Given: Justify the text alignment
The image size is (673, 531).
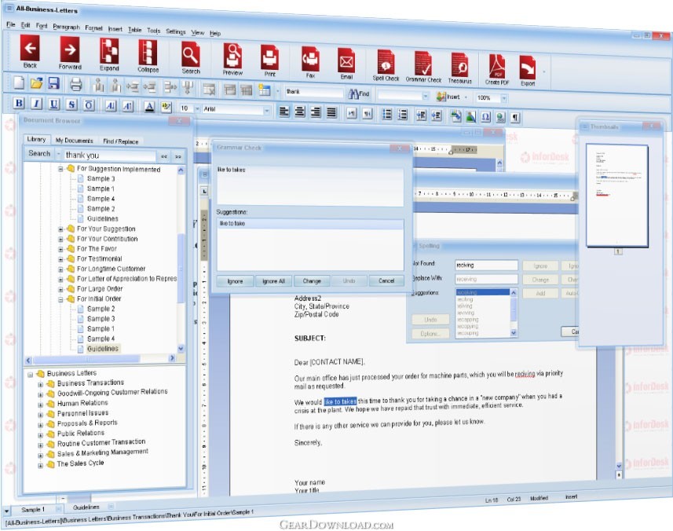Looking at the screenshot, I should point(331,113).
